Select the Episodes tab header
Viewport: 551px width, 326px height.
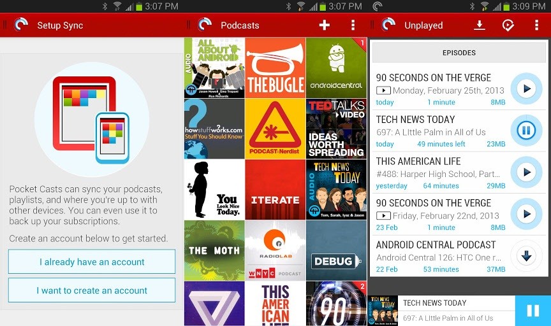(x=459, y=53)
